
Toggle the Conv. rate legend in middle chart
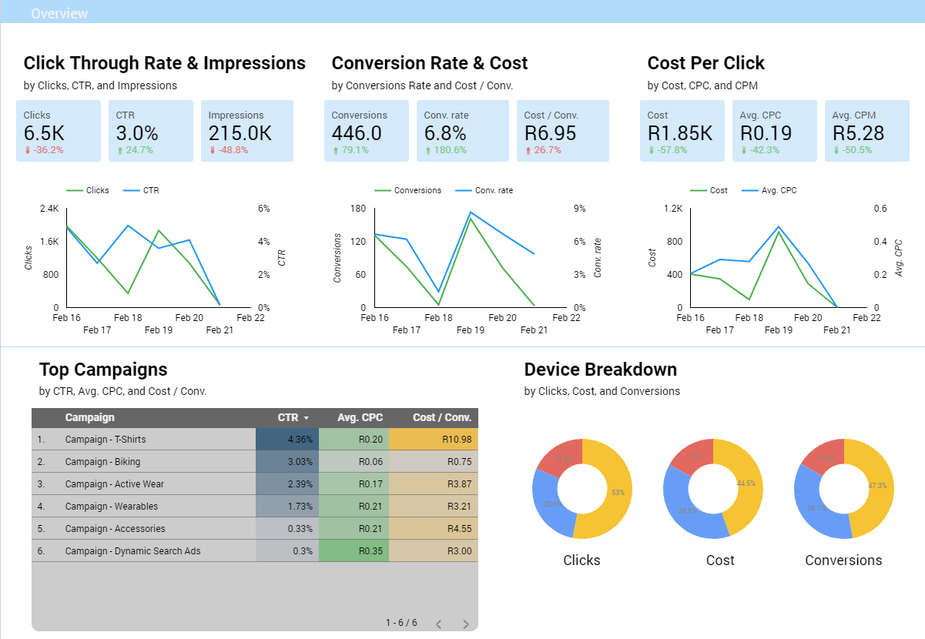coord(484,190)
